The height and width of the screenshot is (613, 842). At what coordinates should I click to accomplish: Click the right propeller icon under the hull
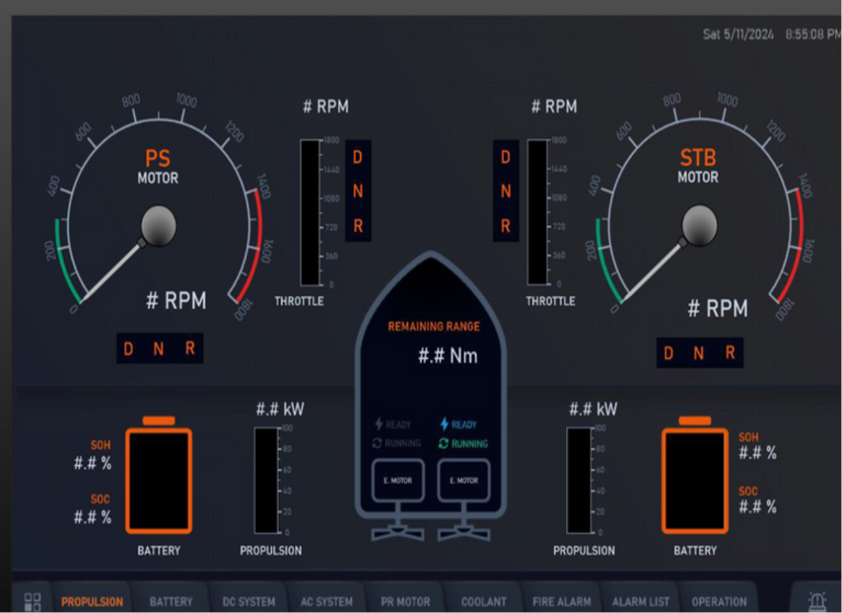(x=464, y=532)
